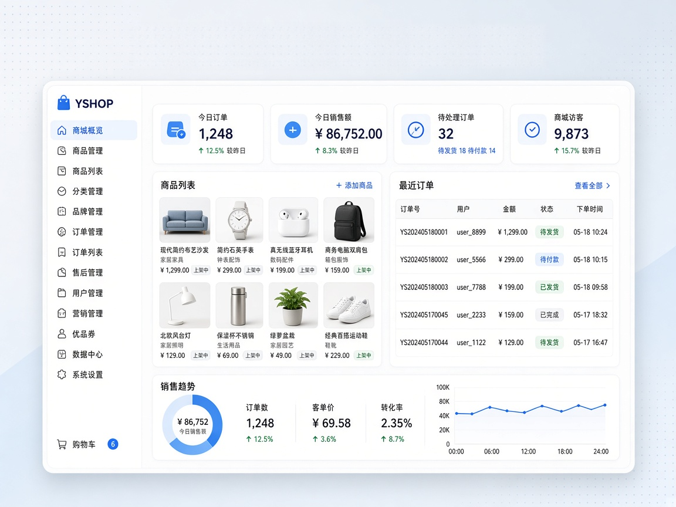This screenshot has width=676, height=507.
Task: Click the 售后管理 sidebar icon
Action: [x=62, y=272]
